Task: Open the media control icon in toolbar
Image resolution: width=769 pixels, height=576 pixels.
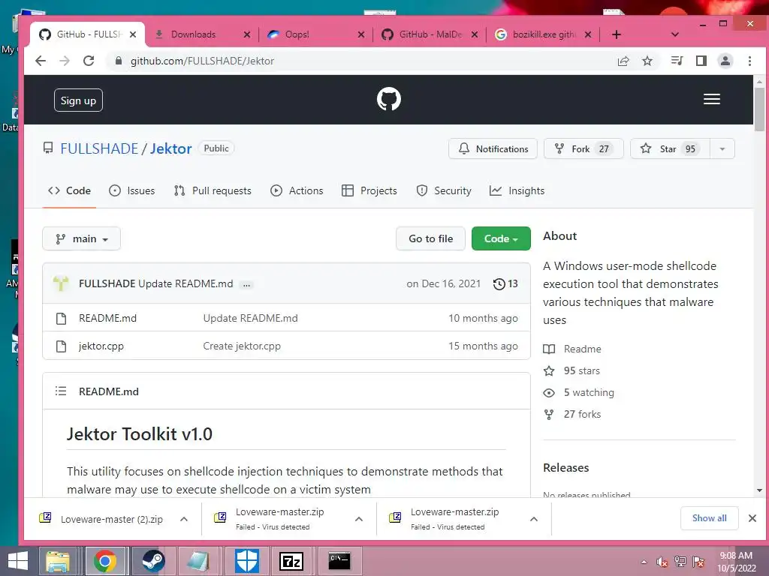Action: pos(677,61)
